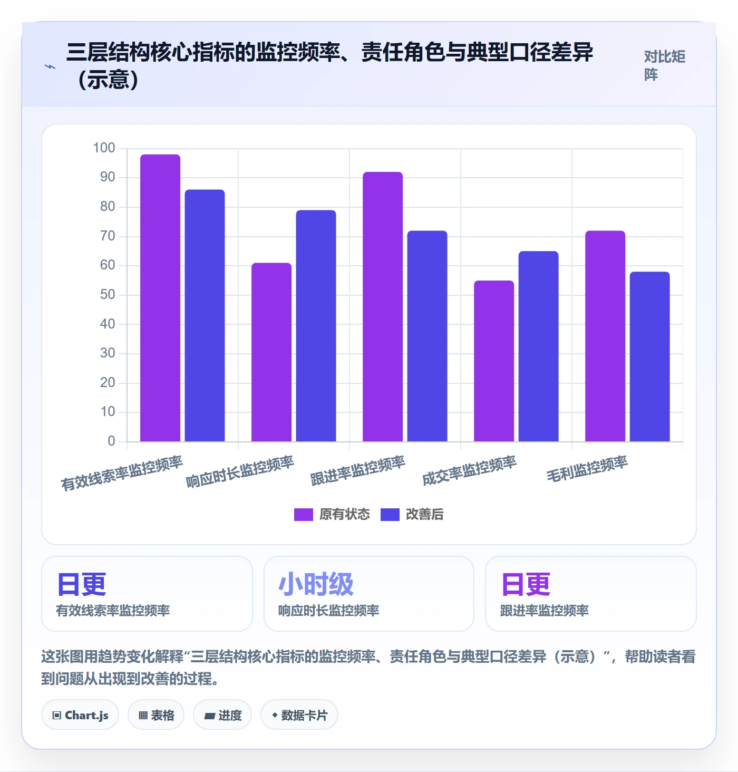This screenshot has height=772, width=738.
Task: Click the 对比矩阵 badge in the header
Action: (x=665, y=65)
